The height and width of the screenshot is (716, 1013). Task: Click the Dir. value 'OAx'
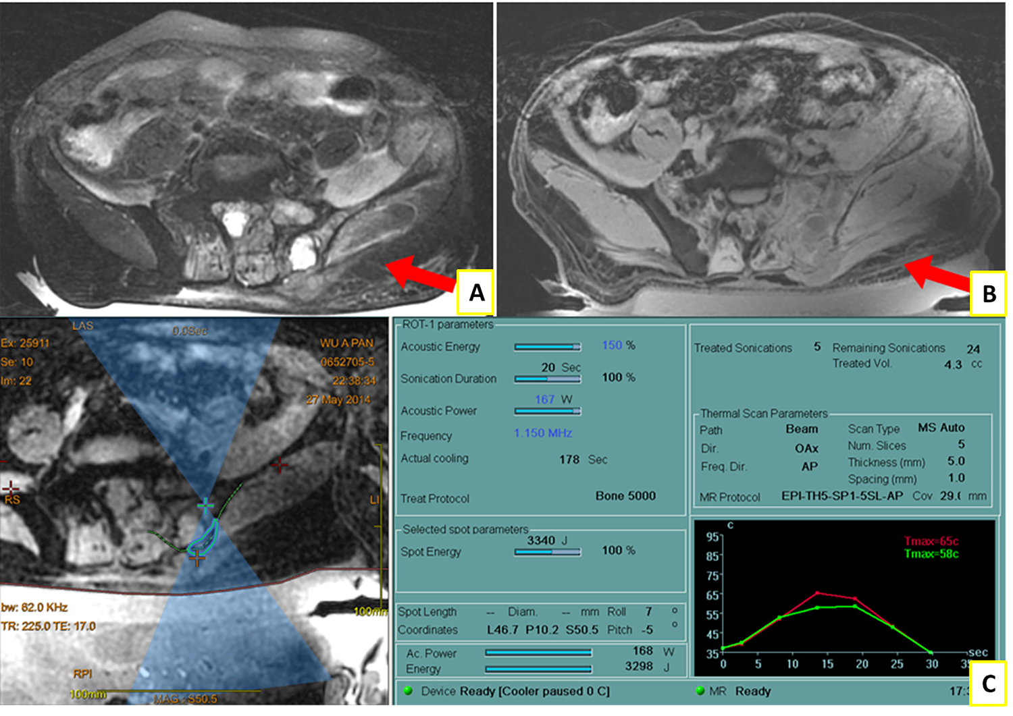click(x=806, y=448)
